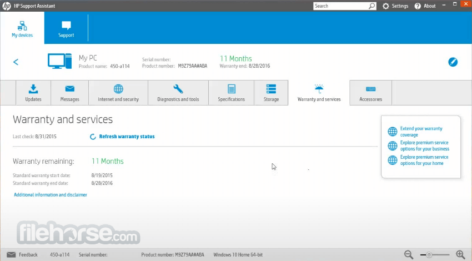Click Windows 10 Home 64-bit status text
The height and width of the screenshot is (261, 472).
[x=238, y=255]
